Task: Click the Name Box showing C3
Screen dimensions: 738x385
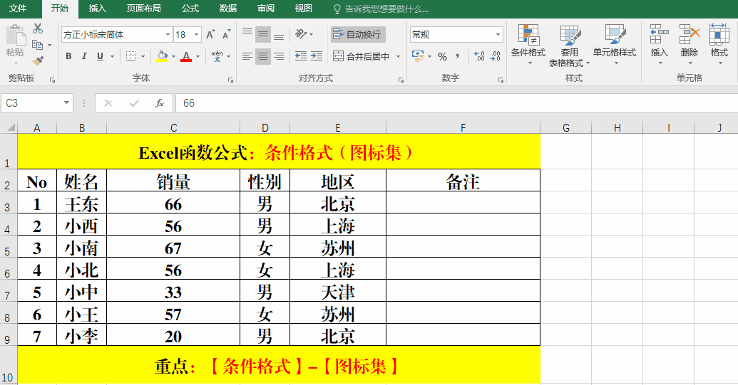Action: [x=32, y=103]
